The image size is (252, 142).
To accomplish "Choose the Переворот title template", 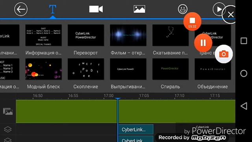I will 86,35.
